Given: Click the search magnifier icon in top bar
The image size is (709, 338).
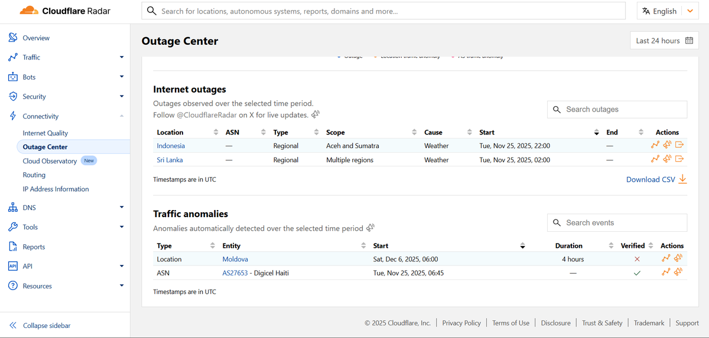Looking at the screenshot, I should (x=152, y=11).
